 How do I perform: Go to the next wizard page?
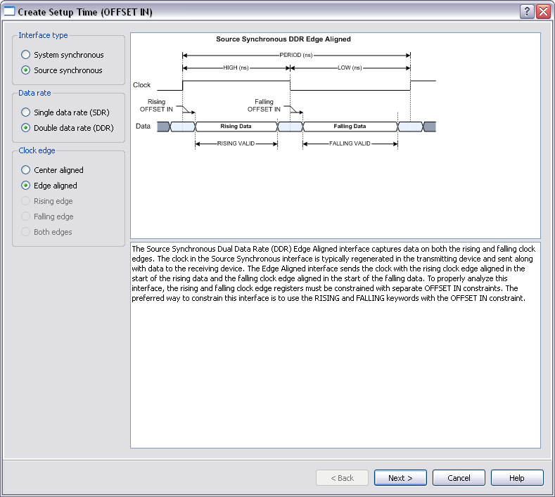tap(400, 478)
